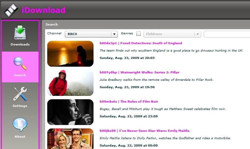Select the Emily Maitlis programme thumbnail
This screenshot has height=149, width=250.
(x=70, y=139)
